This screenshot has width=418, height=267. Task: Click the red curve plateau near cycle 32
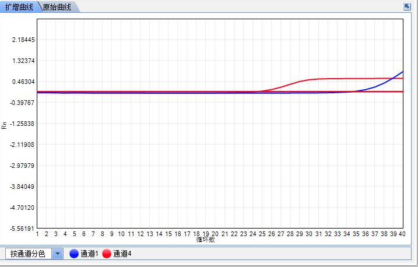tap(328, 79)
